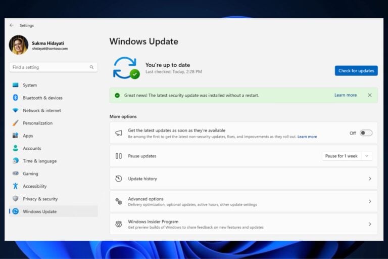
Task: Click Learn more in the green banner
Action: coord(346,95)
